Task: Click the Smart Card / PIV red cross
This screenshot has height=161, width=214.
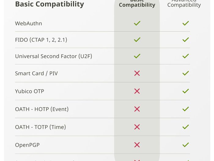Action: pyautogui.click(x=137, y=73)
